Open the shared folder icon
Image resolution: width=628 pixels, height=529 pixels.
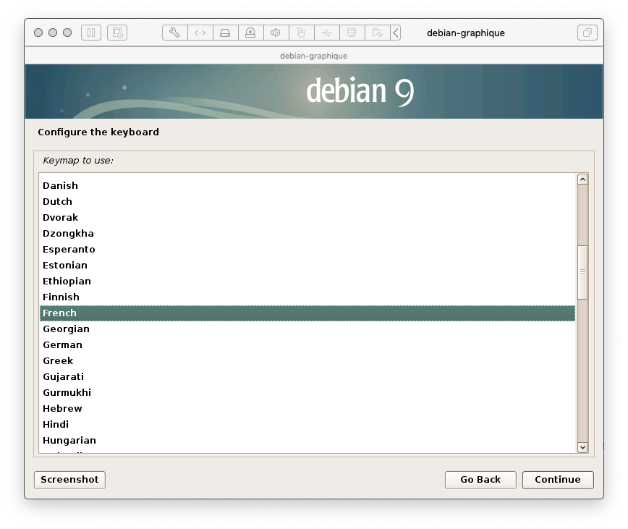click(x=377, y=33)
